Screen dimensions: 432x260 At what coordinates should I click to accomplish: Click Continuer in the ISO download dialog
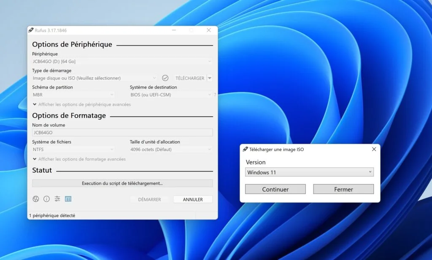[x=275, y=189]
